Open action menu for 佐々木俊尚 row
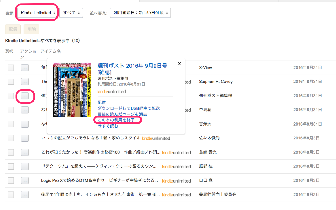This screenshot has width=336, height=210. click(25, 138)
